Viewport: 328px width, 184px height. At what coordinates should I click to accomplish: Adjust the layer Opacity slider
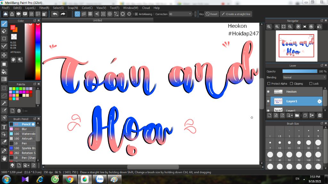pyautogui.click(x=299, y=71)
